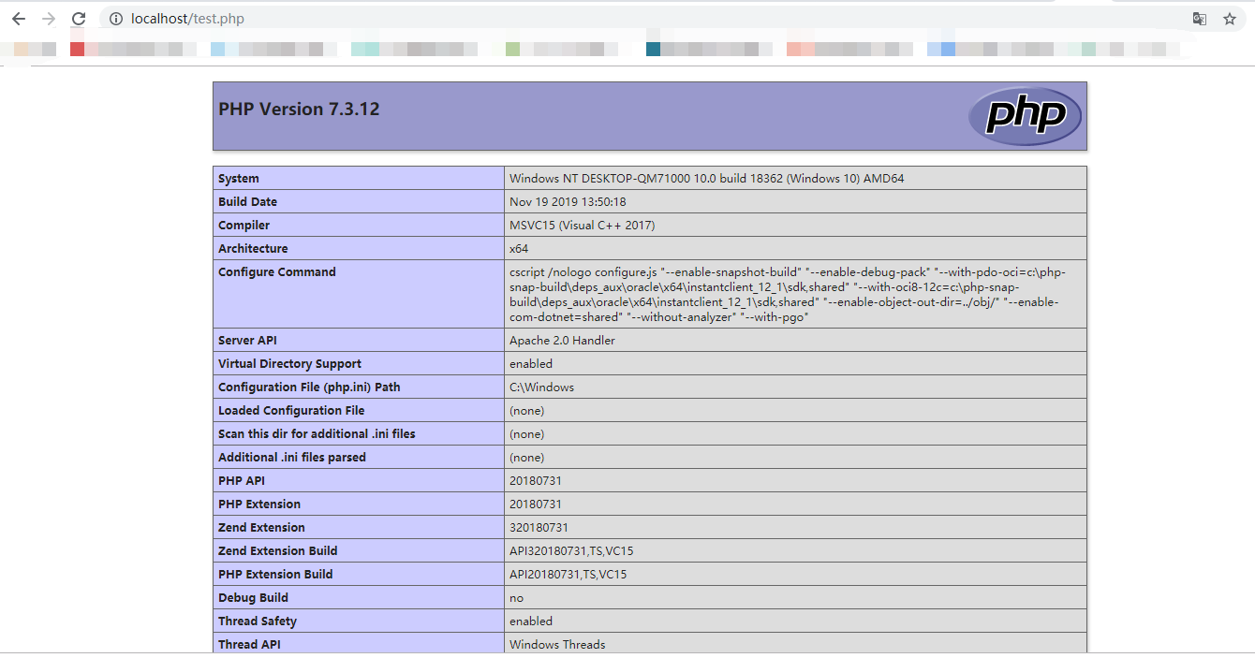This screenshot has width=1255, height=658.
Task: Click the Virtual Directory Support enabled value
Action: pos(531,364)
